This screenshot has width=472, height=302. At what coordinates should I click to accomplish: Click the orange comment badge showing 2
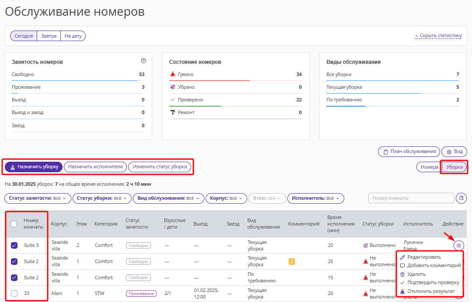point(291,261)
